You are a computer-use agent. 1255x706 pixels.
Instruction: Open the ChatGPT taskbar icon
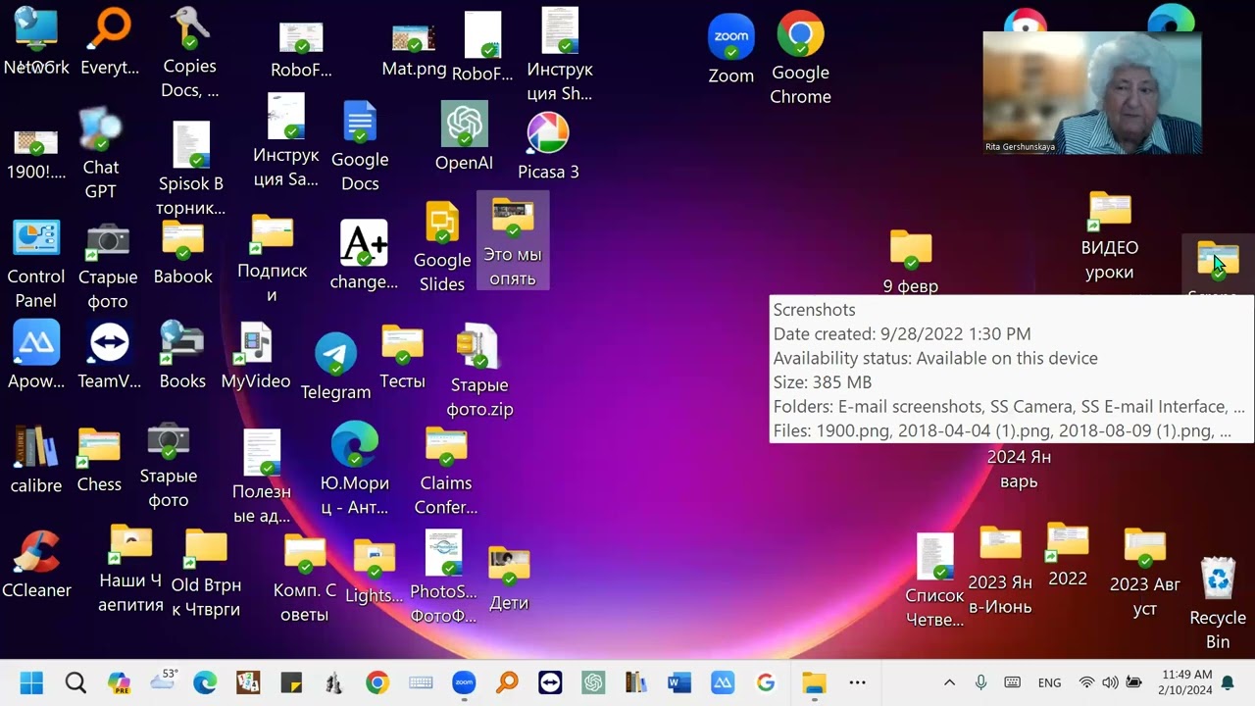(x=593, y=682)
